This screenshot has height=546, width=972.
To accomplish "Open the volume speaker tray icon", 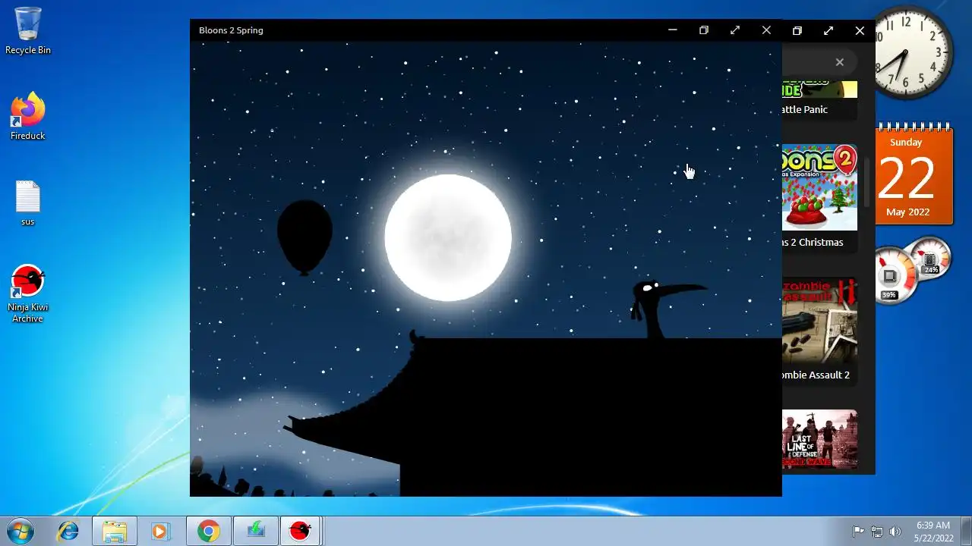I will [895, 531].
